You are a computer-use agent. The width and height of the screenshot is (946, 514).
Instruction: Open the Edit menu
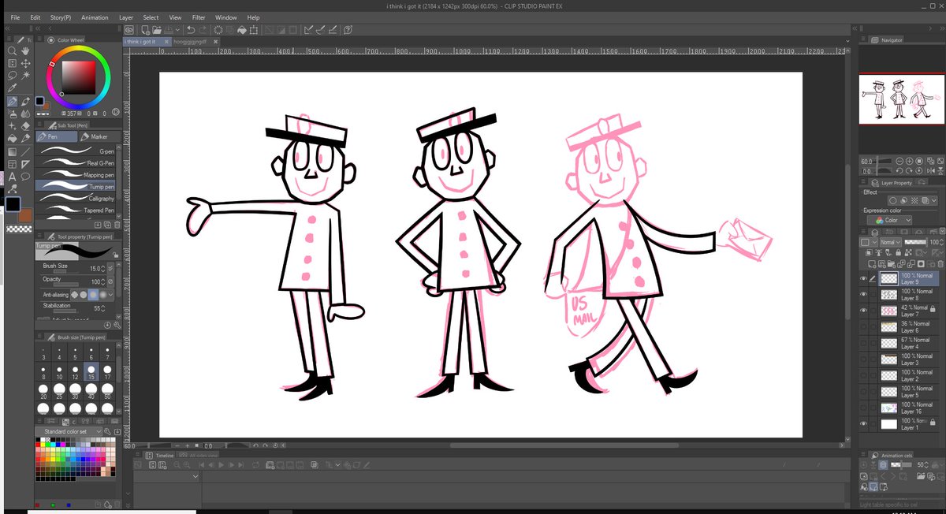pos(35,17)
